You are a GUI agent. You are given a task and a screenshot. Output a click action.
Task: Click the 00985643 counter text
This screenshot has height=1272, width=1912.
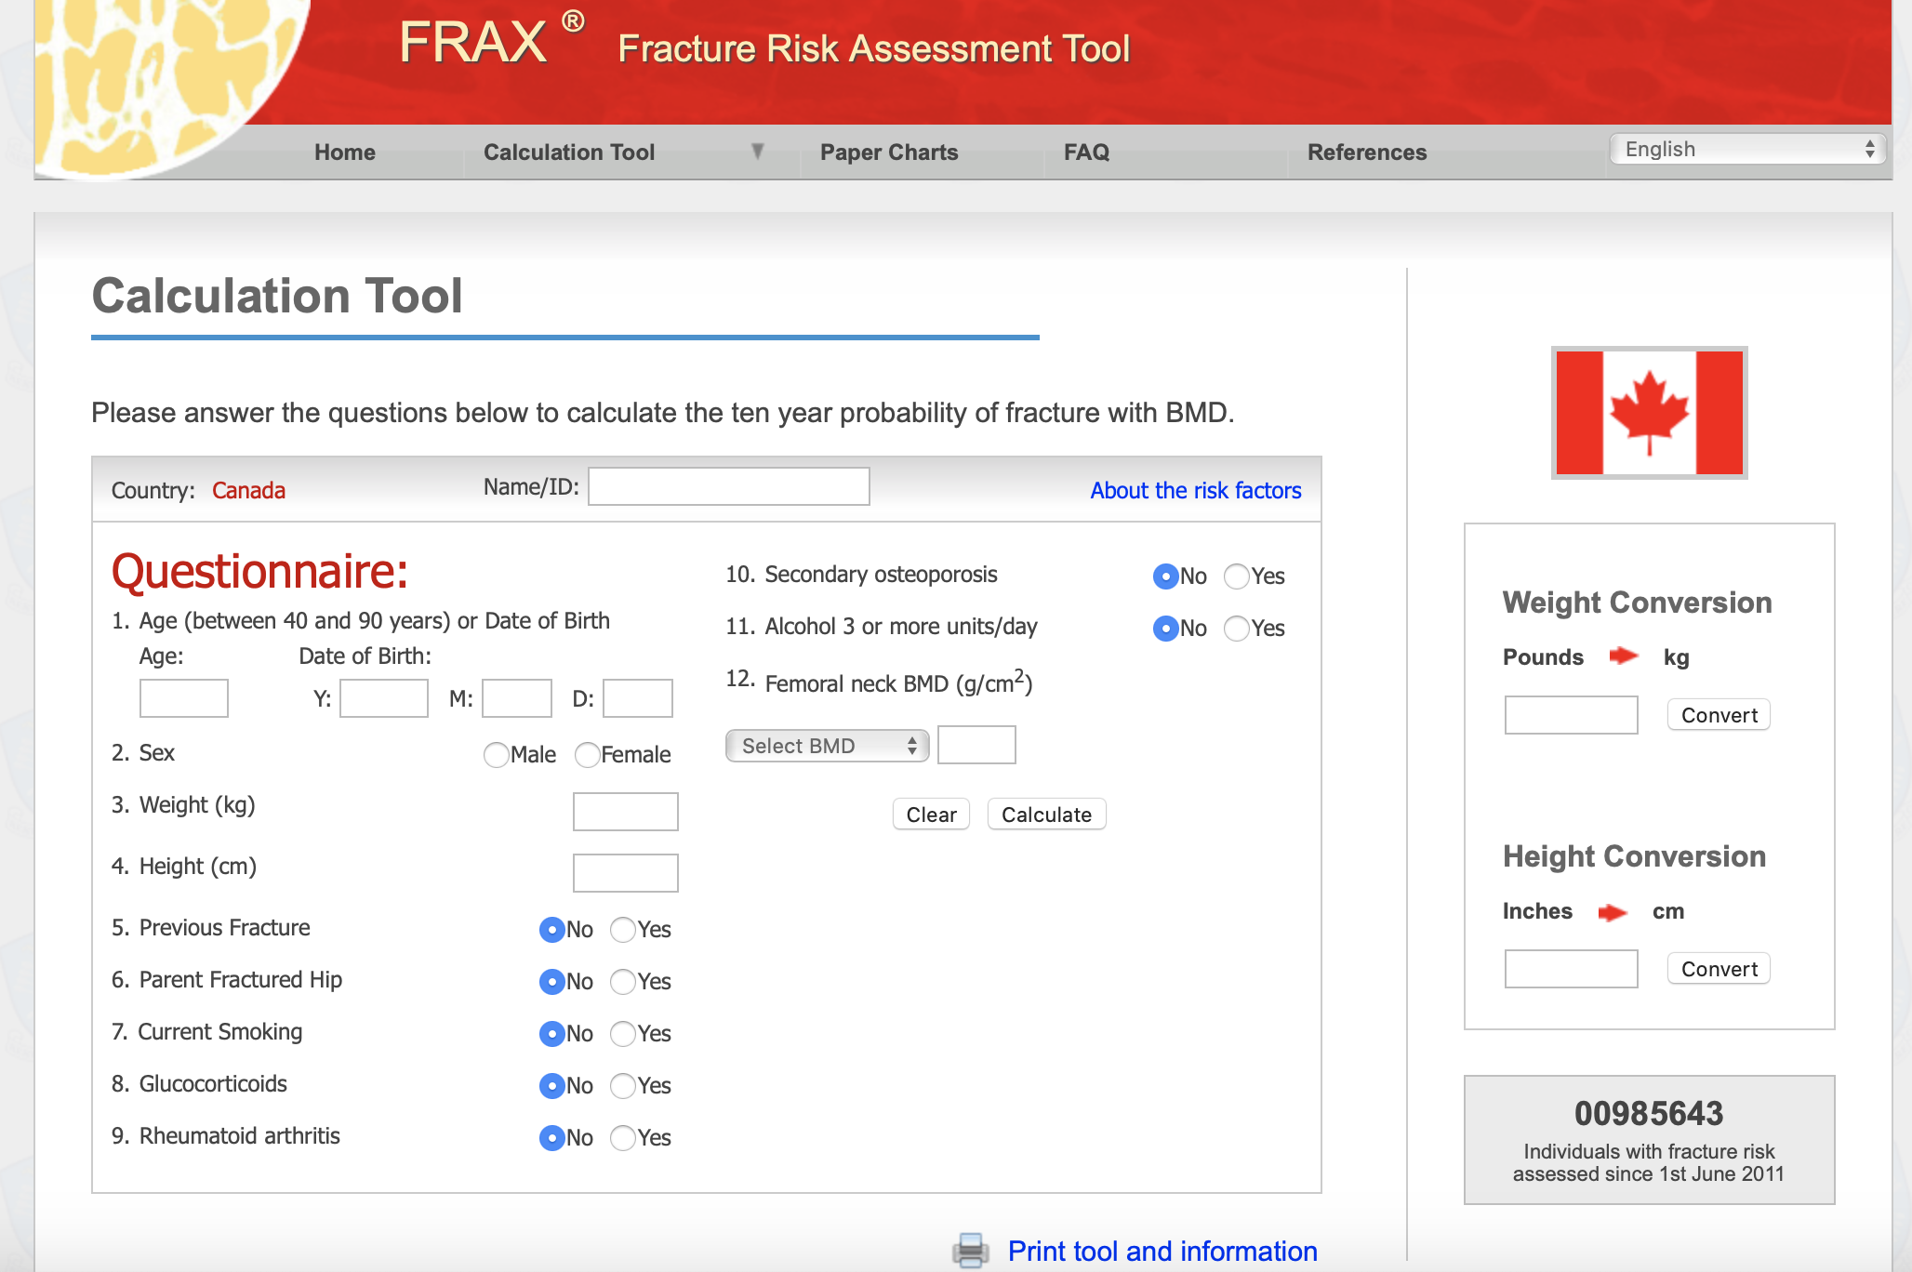coord(1649,1113)
